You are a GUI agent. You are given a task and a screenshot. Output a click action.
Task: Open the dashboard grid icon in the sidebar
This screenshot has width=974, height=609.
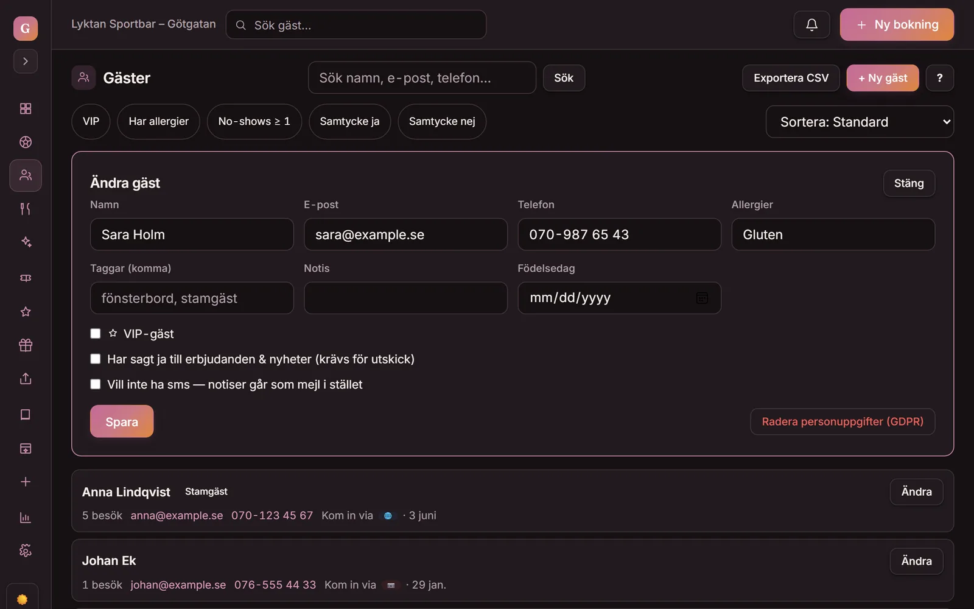[x=26, y=108]
